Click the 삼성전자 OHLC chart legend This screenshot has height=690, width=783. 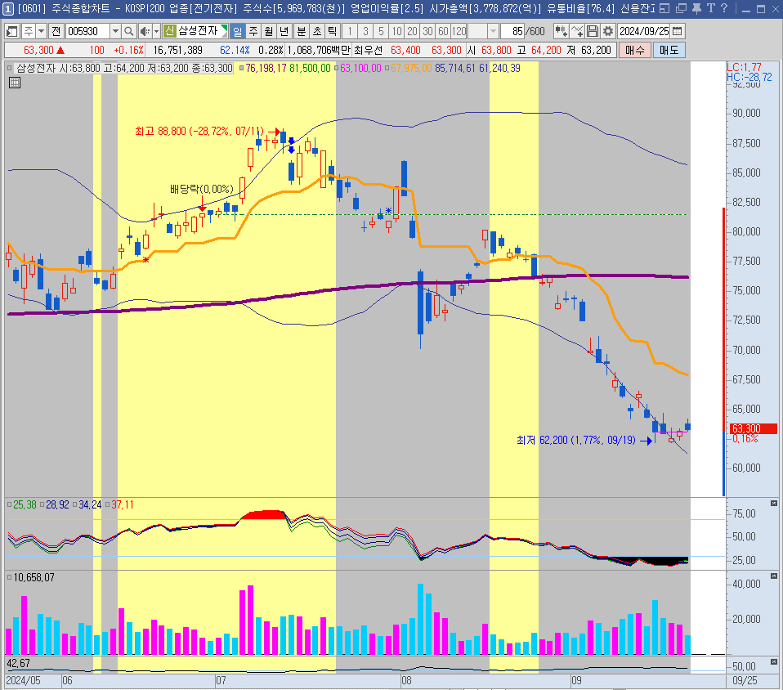click(124, 69)
